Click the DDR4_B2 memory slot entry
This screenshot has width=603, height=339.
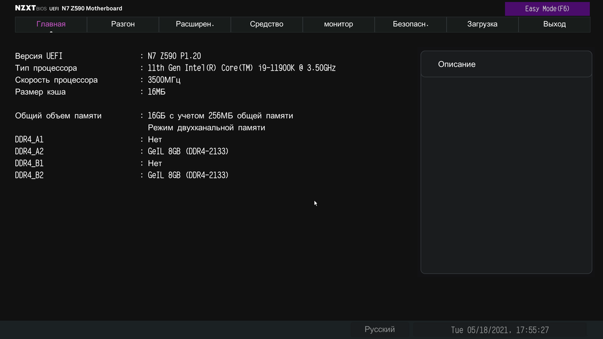click(x=29, y=175)
